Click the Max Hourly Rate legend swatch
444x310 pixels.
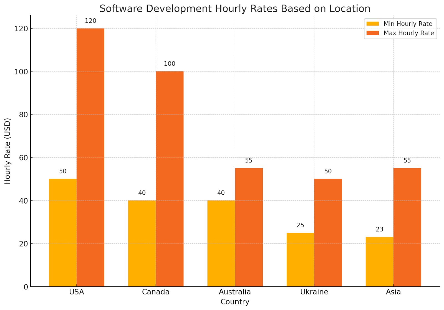point(373,33)
